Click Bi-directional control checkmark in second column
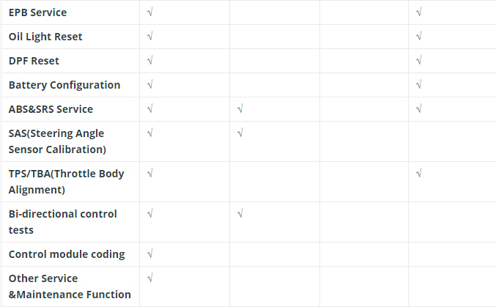496x307 pixels. pyautogui.click(x=240, y=214)
